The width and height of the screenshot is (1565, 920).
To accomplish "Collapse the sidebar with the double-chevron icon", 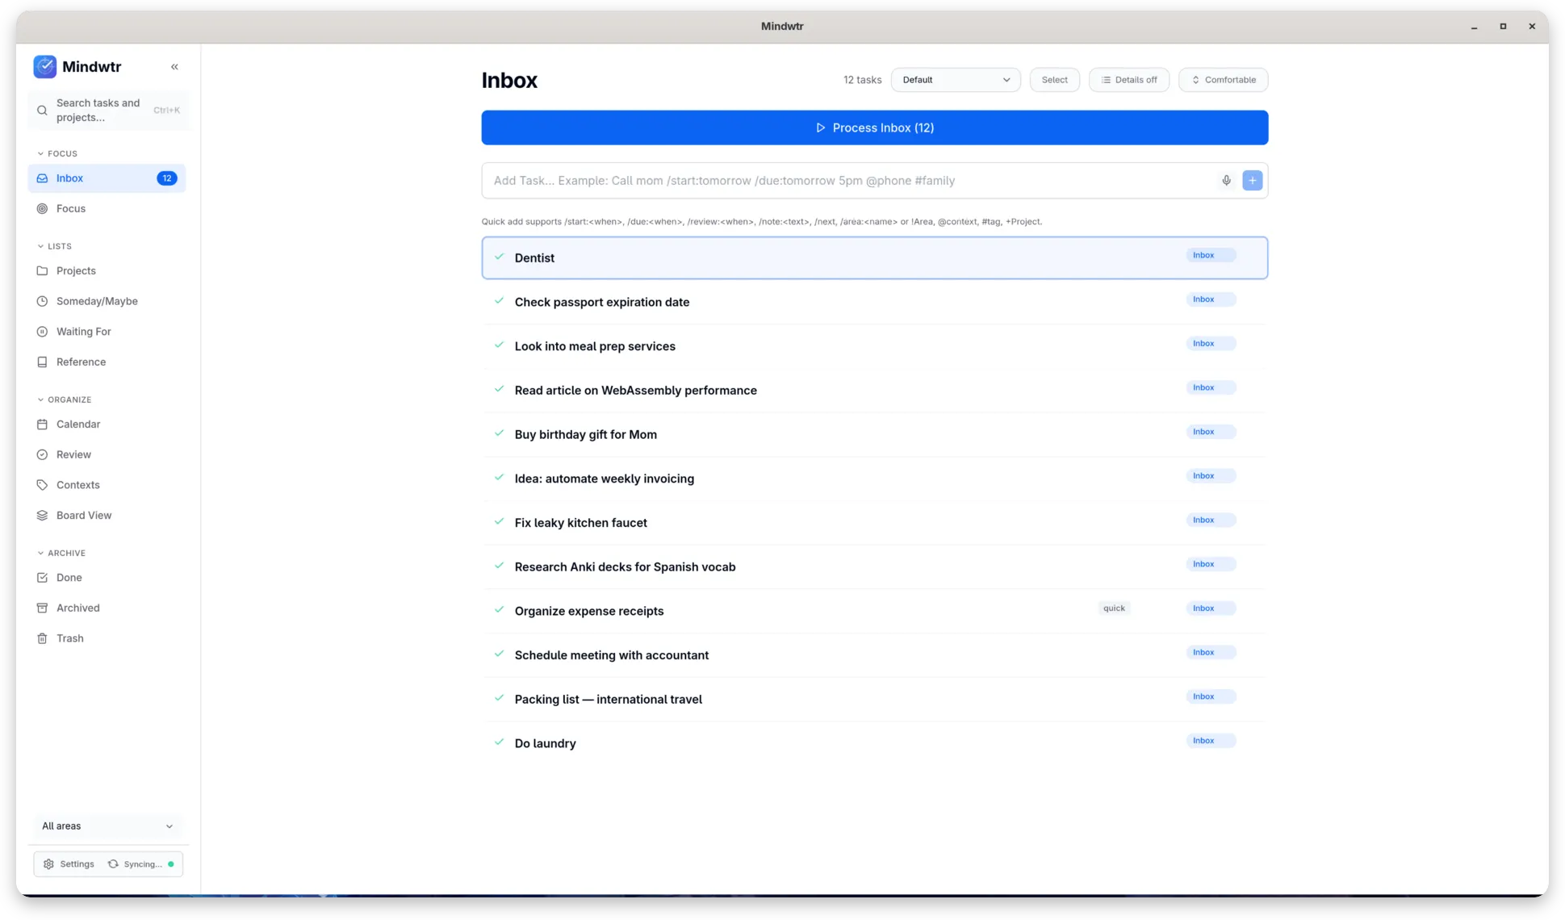I will tap(174, 67).
